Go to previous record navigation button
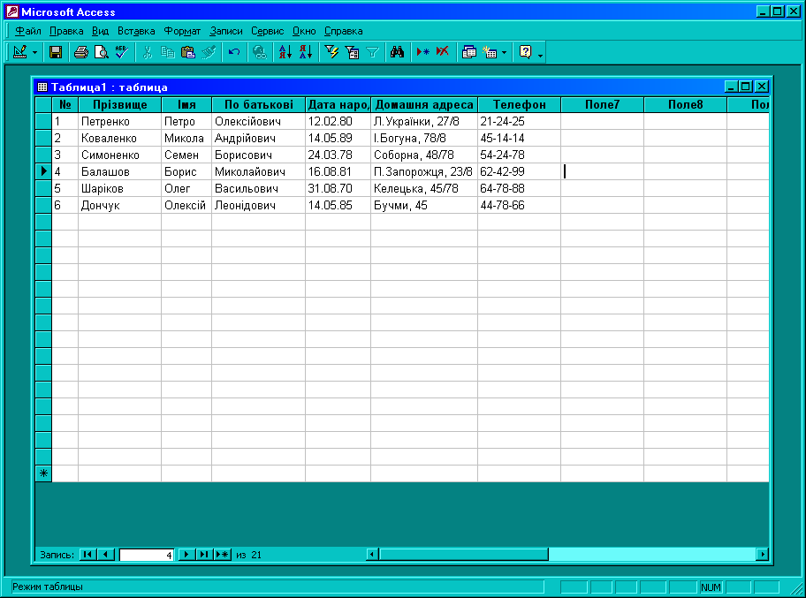This screenshot has width=806, height=598. pos(106,555)
